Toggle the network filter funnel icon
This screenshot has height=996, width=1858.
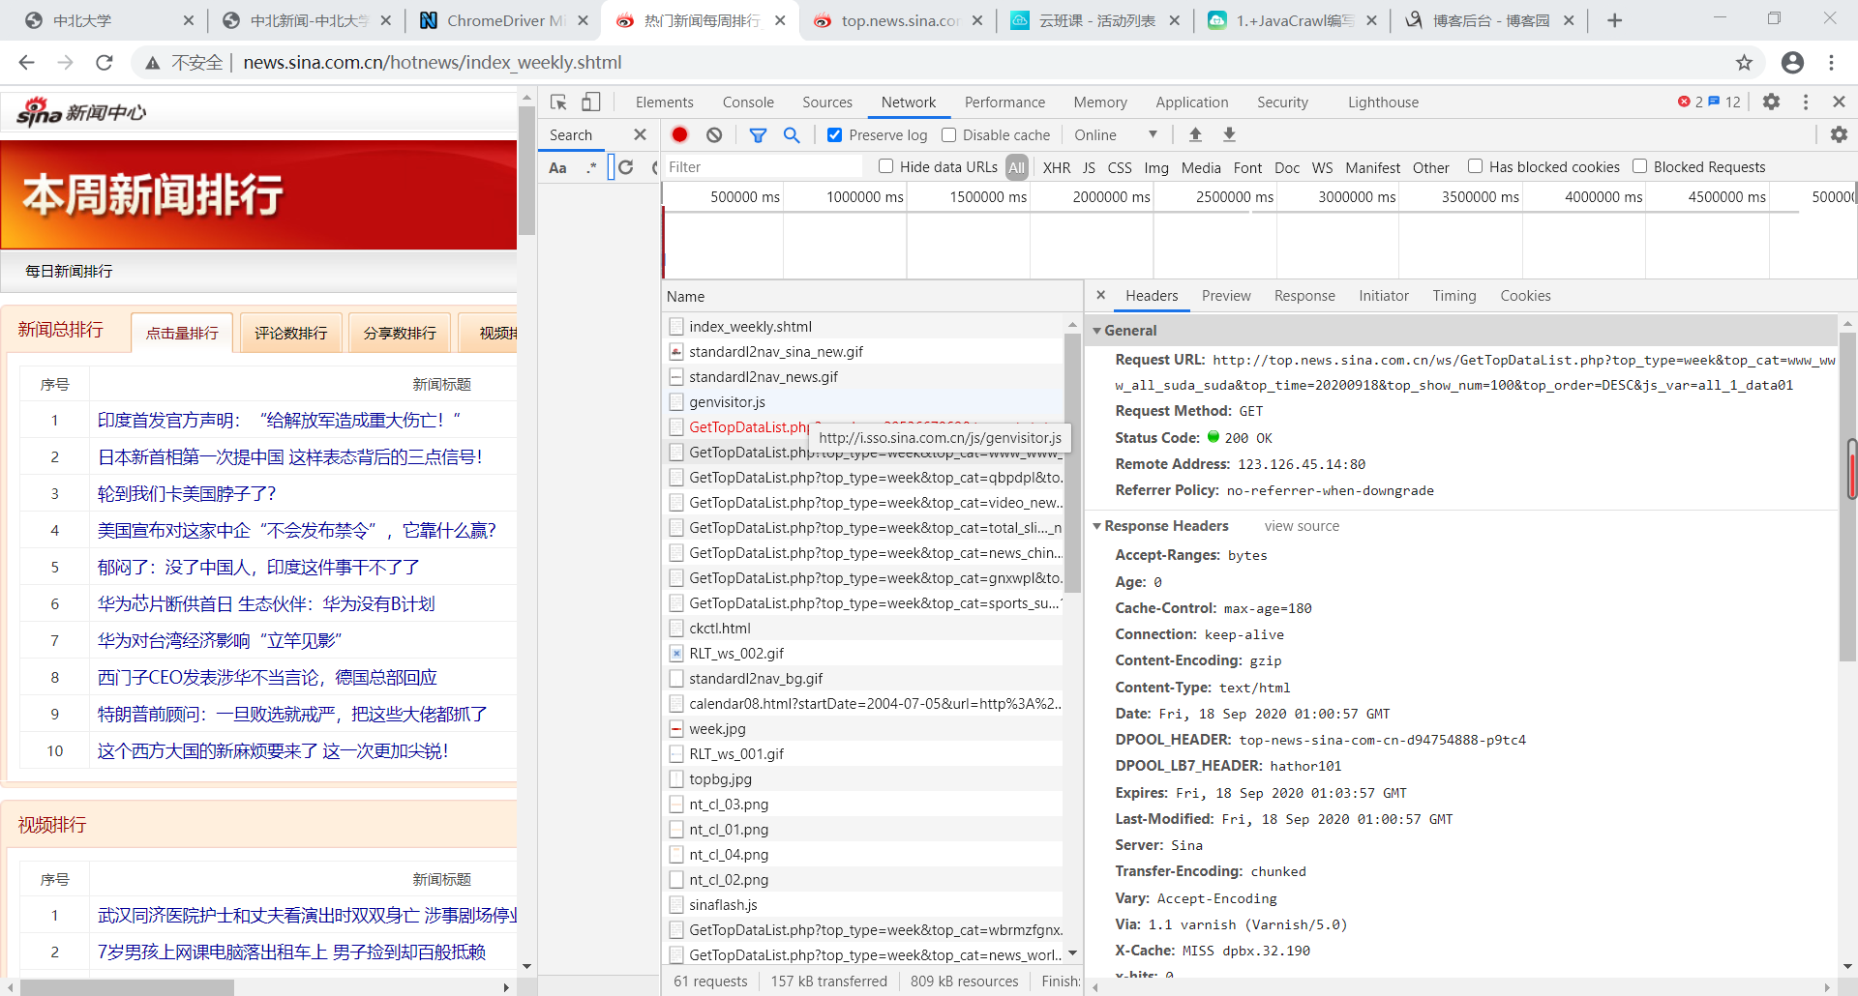coord(759,135)
